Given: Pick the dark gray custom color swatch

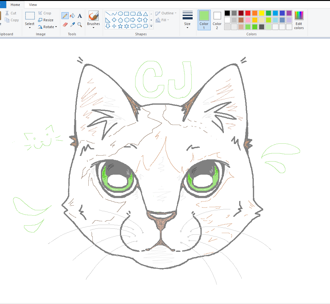Looking at the screenshot, I should [262, 27].
